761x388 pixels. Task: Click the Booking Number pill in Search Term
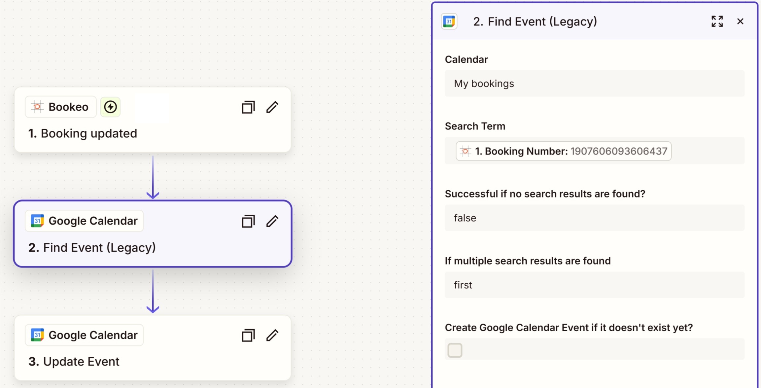pyautogui.click(x=564, y=151)
